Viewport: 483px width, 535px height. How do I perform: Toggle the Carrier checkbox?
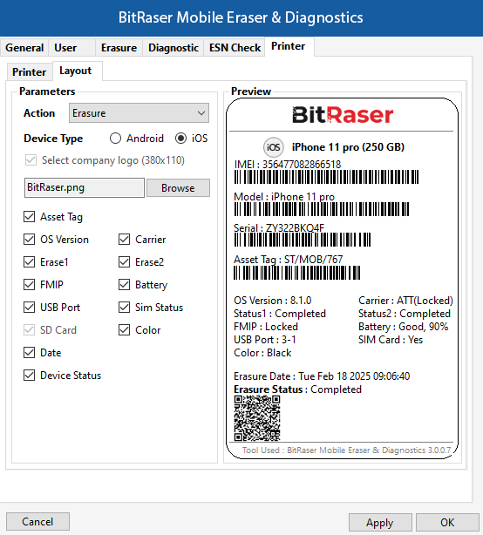(125, 239)
